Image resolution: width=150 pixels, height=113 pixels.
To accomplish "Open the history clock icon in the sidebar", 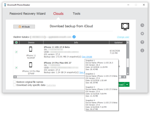I will coord(142,25).
